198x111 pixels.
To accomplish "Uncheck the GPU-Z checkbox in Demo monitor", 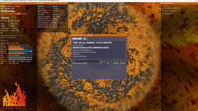I will click(2, 41).
